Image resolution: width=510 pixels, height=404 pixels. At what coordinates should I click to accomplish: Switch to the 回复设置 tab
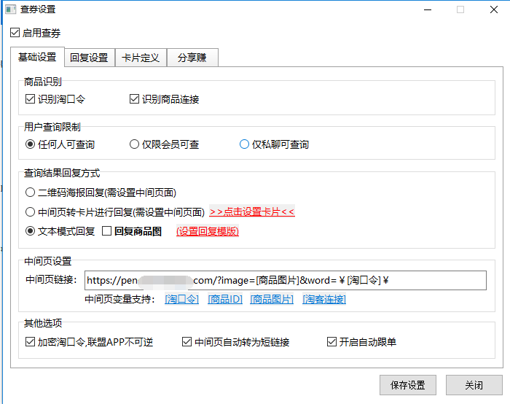tap(89, 58)
